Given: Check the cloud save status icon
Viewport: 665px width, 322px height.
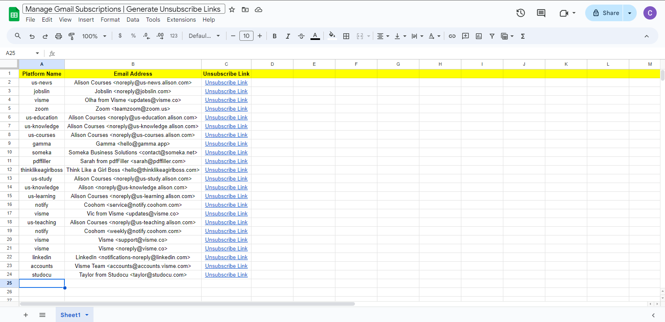Looking at the screenshot, I should click(259, 10).
